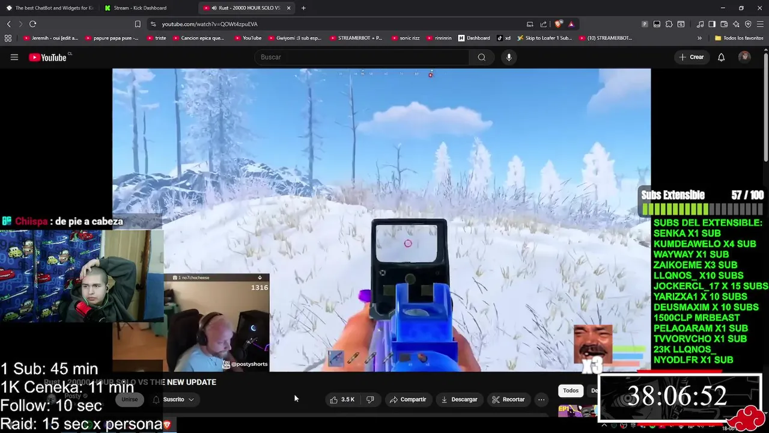Show hidden bookmarks with double chevron
The height and width of the screenshot is (433, 769).
click(699, 38)
